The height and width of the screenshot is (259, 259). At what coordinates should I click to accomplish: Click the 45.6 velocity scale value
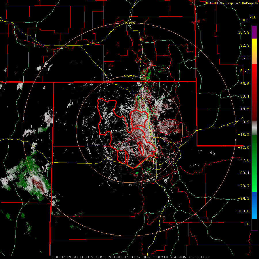pyautogui.click(x=245, y=83)
